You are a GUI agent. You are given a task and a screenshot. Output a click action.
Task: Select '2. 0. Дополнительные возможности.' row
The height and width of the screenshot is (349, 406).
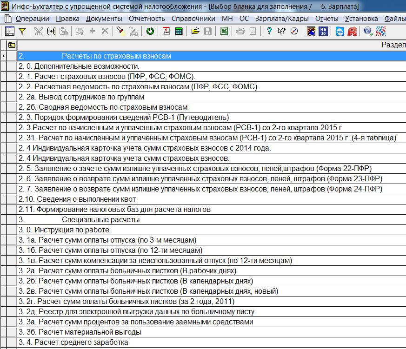tap(212, 66)
